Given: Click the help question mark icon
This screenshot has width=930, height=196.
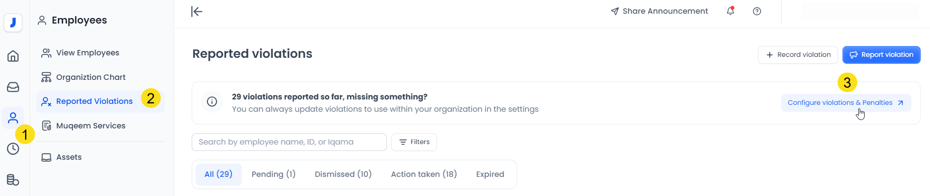Looking at the screenshot, I should tap(757, 11).
